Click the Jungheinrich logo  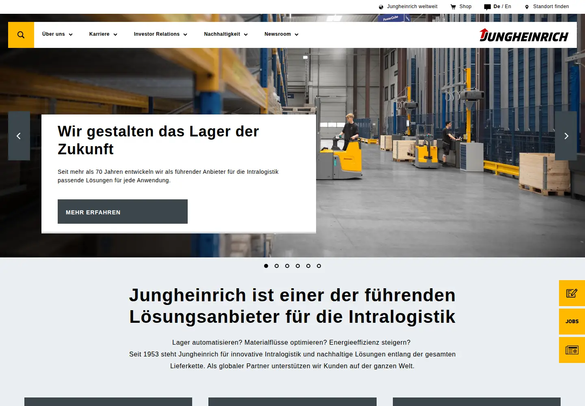pos(524,35)
